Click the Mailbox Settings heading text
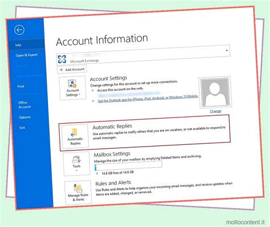Screen dimensions: 270x227 pyautogui.click(x=112, y=154)
